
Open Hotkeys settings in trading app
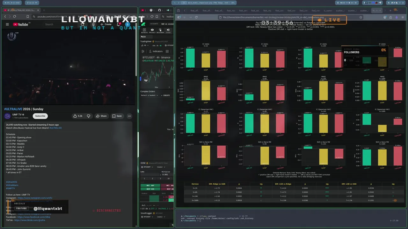click(144, 31)
